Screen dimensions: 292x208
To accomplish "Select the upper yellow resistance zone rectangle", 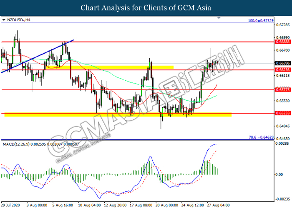I will tap(110, 67).
